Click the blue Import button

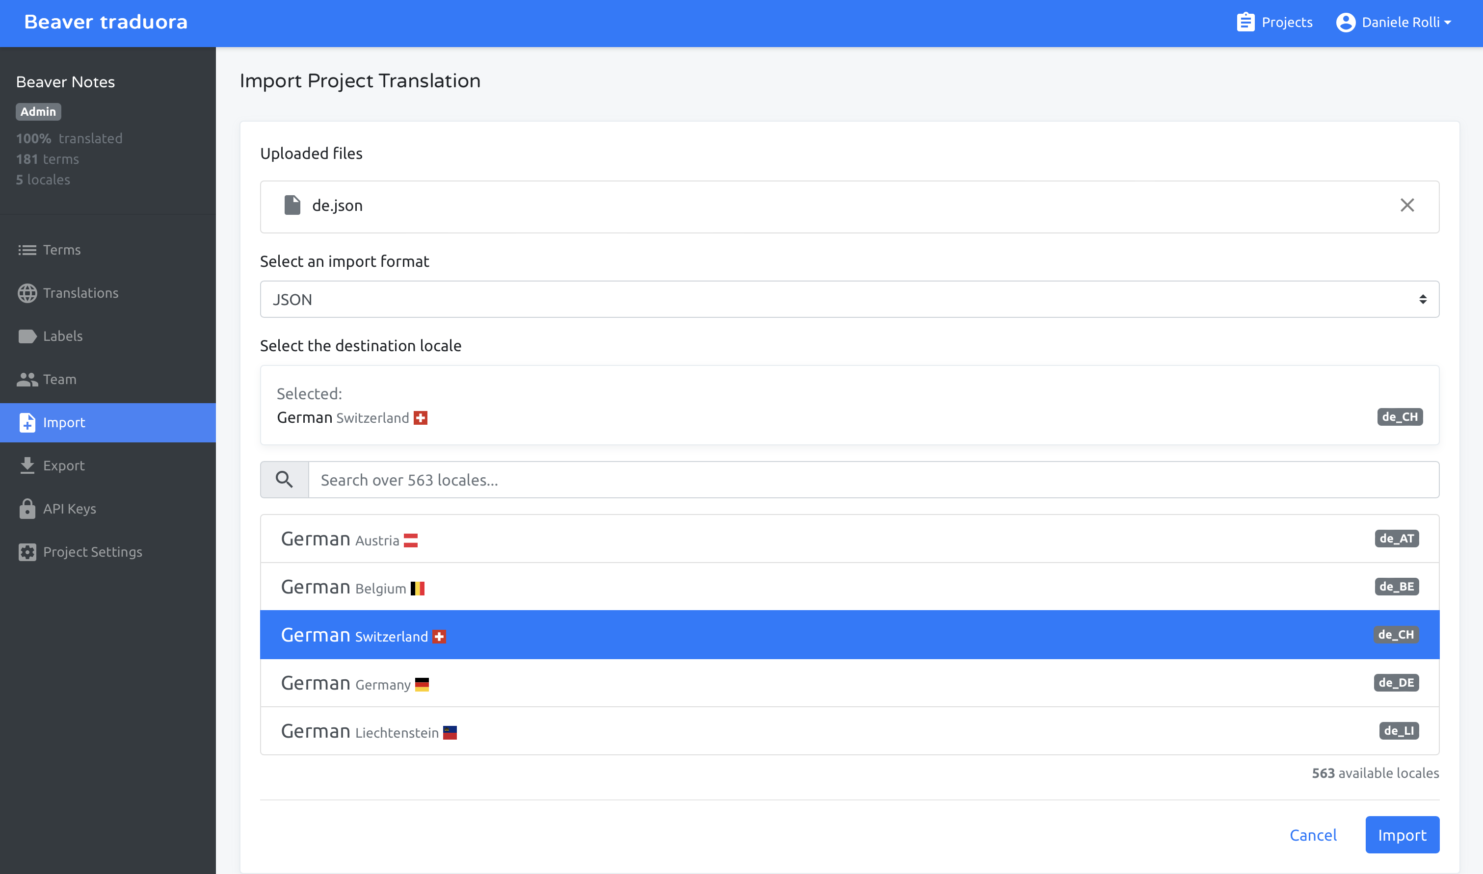click(x=1403, y=835)
